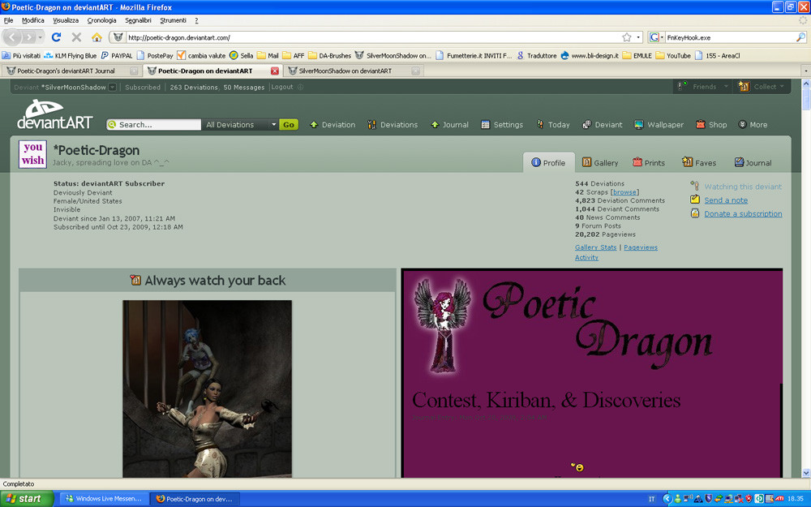Click Donate a subscription link
Screen dimensions: 811x507
coord(743,213)
